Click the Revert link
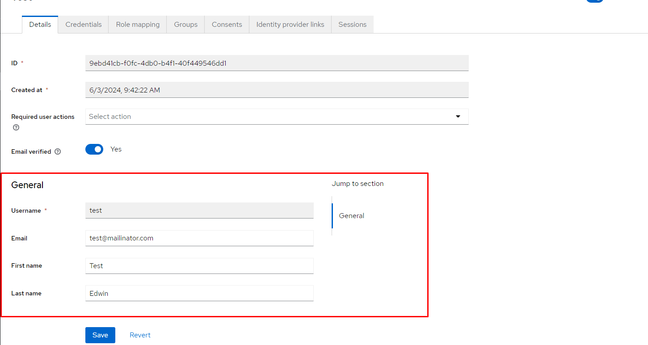Screen dimensions: 648x345 coord(140,335)
